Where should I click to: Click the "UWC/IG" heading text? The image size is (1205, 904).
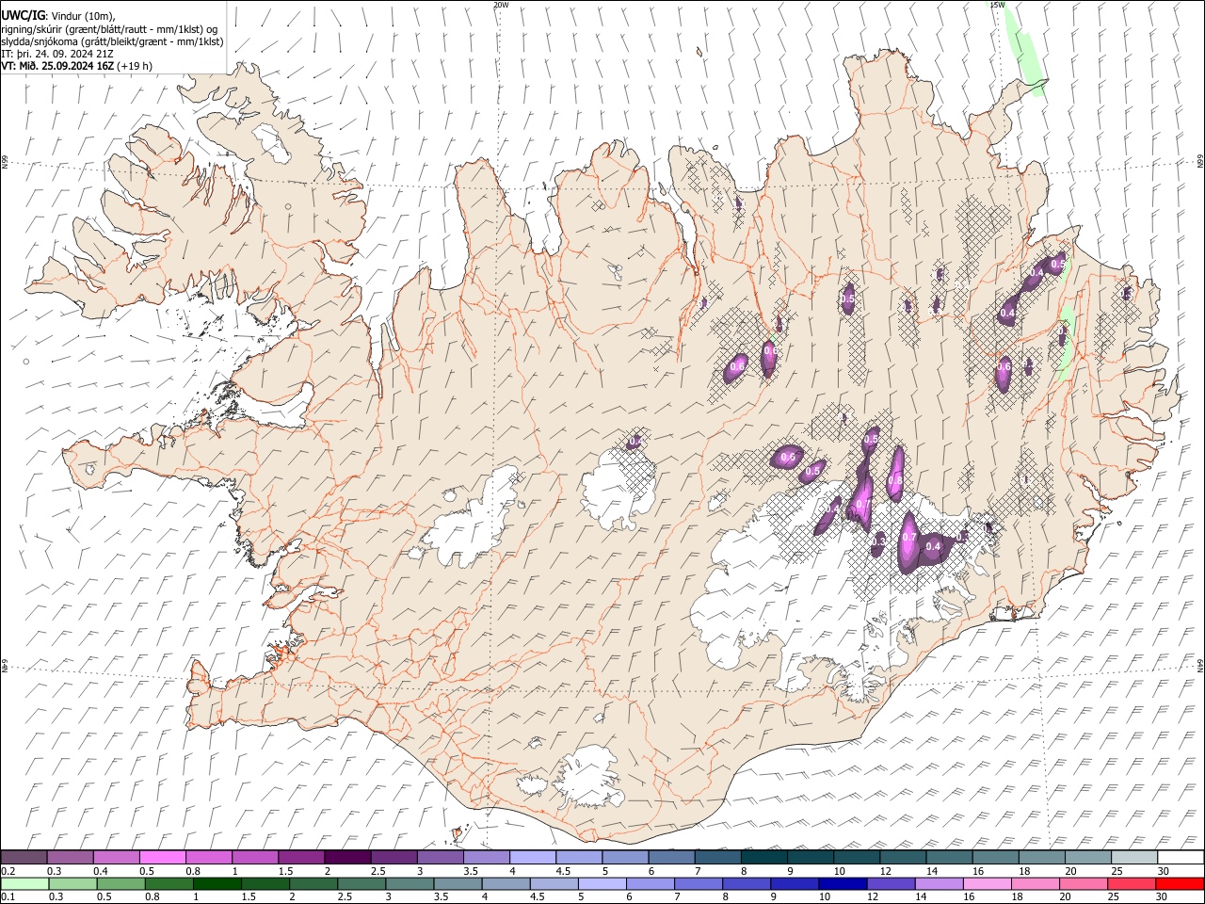coord(23,16)
